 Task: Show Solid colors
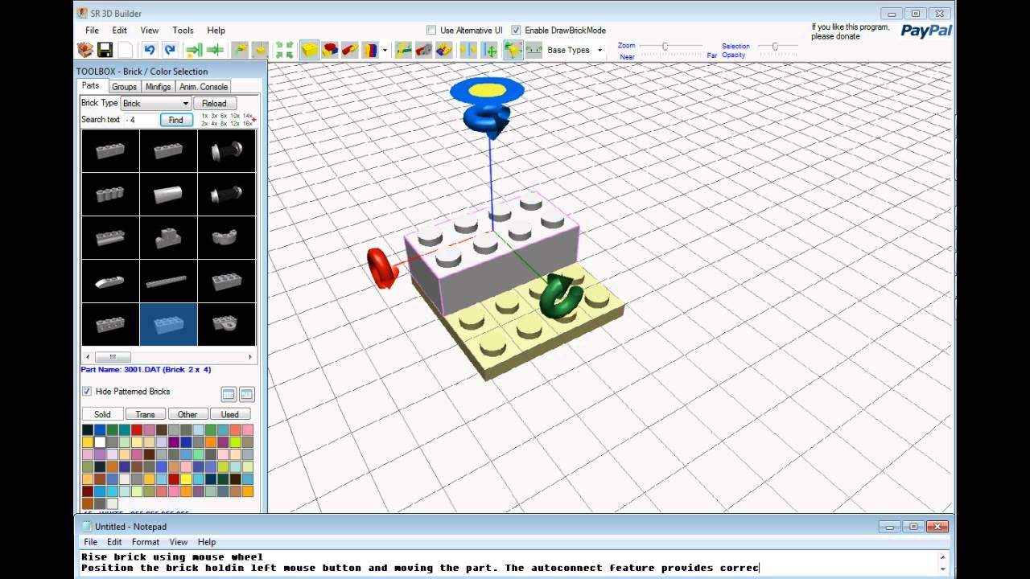[102, 414]
